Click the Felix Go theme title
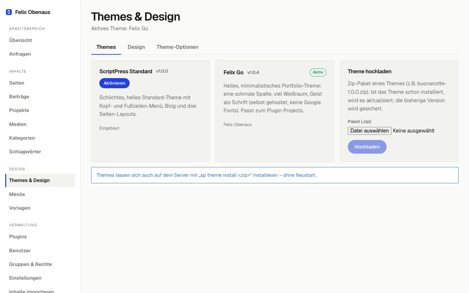The width and height of the screenshot is (469, 293). [234, 72]
